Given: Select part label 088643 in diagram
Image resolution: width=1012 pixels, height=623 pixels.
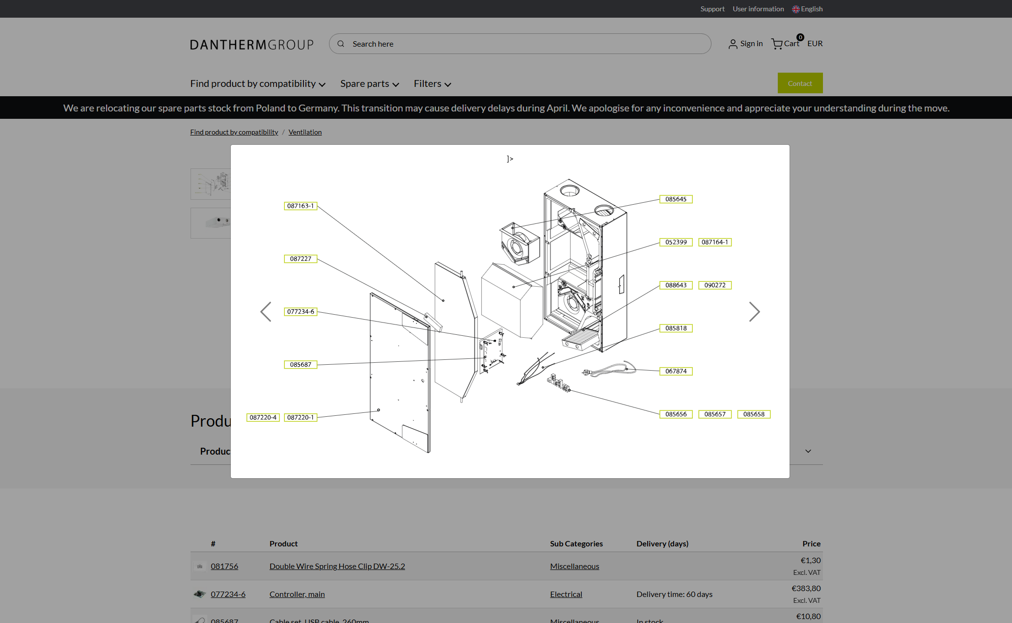Looking at the screenshot, I should (676, 285).
